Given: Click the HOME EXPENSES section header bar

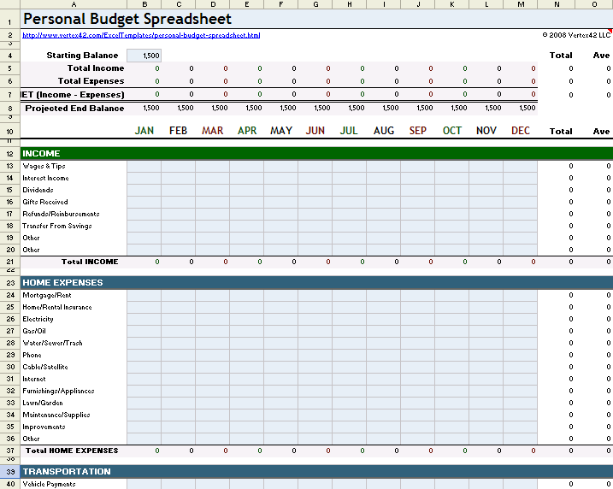Looking at the screenshot, I should pos(62,283).
